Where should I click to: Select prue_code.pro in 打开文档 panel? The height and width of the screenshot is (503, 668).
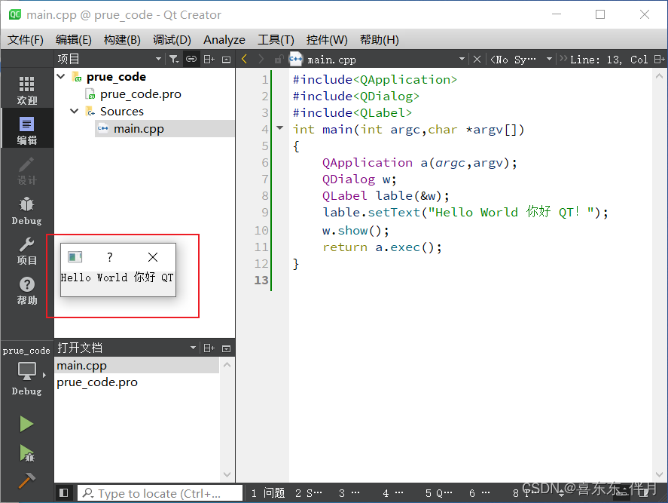pos(96,382)
